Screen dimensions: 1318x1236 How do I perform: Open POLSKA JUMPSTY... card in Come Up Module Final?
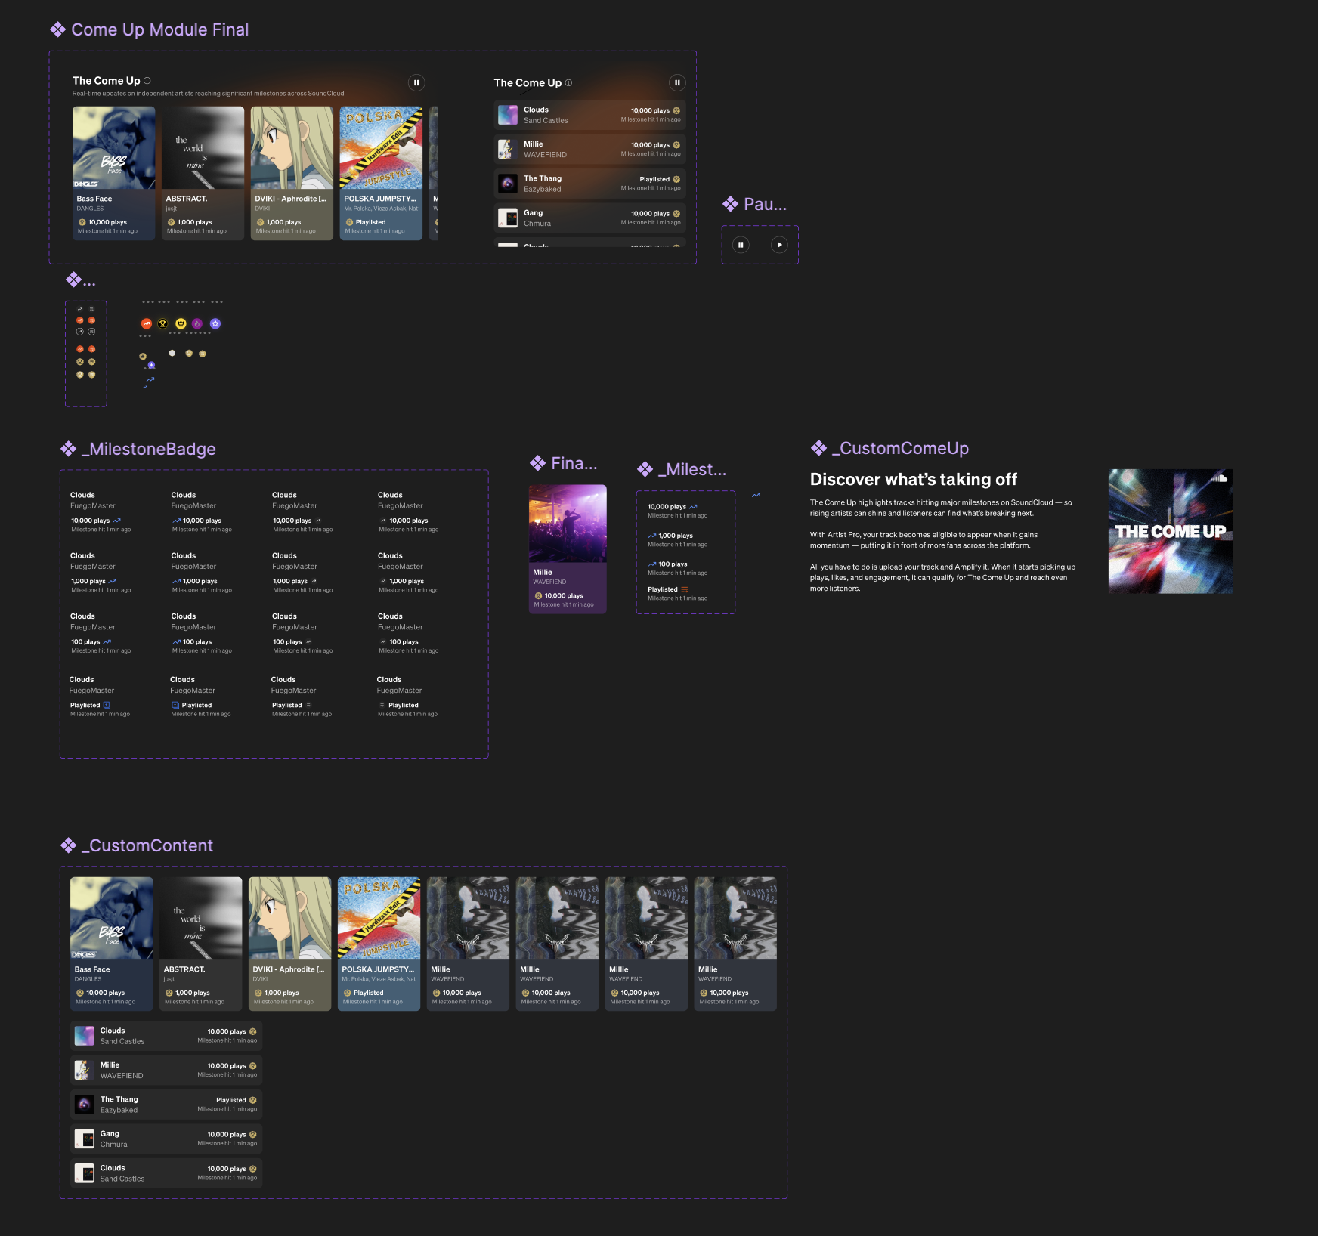381,173
